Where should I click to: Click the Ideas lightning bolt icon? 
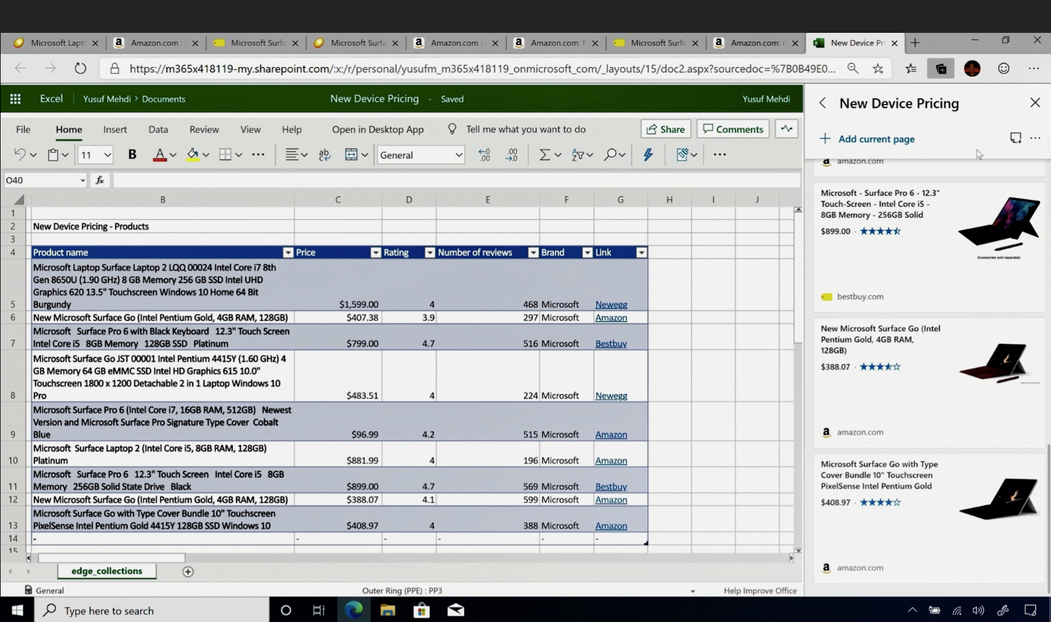[648, 155]
